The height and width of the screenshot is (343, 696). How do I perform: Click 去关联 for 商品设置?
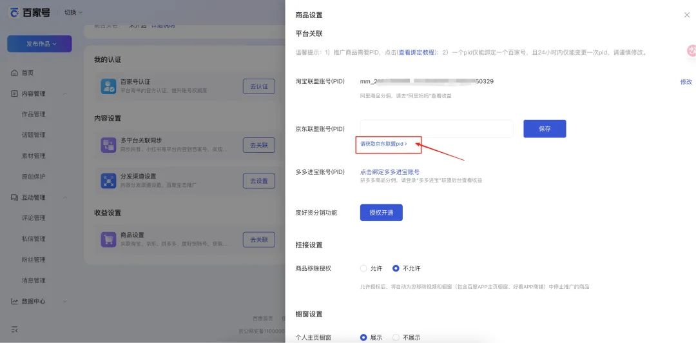click(x=259, y=239)
